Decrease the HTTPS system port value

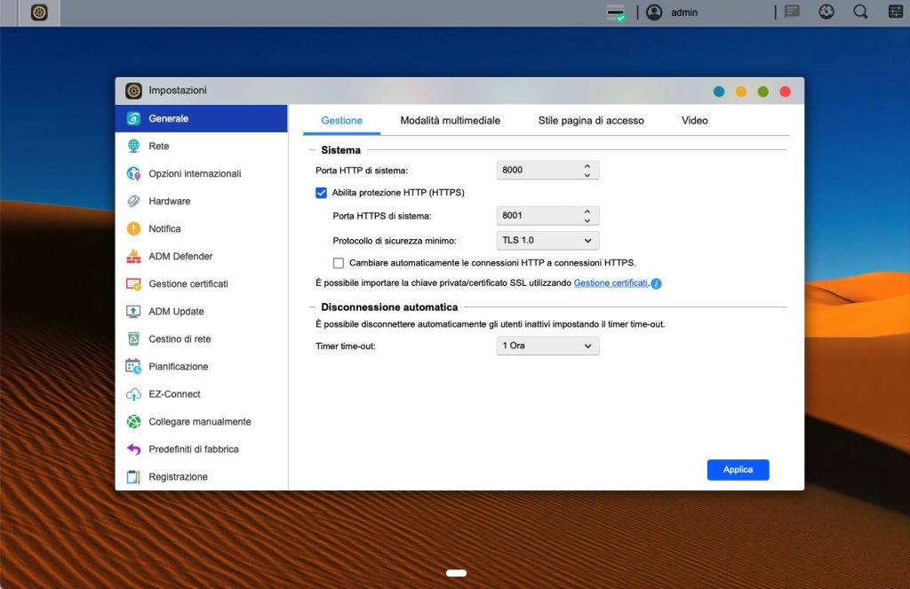(x=587, y=220)
